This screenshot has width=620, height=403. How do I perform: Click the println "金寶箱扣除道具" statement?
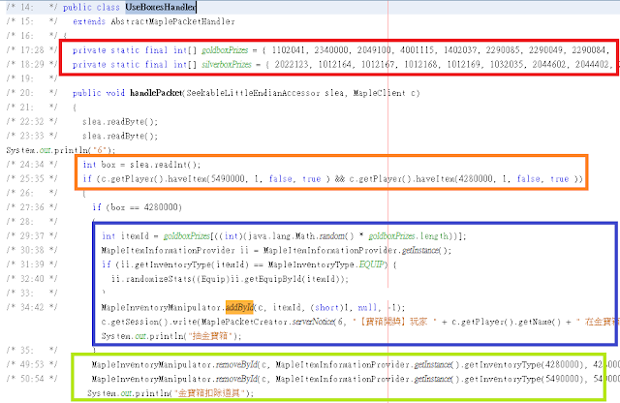[x=170, y=393]
